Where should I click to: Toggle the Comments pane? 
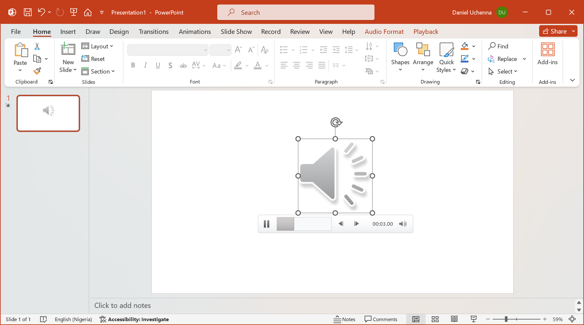coord(381,319)
